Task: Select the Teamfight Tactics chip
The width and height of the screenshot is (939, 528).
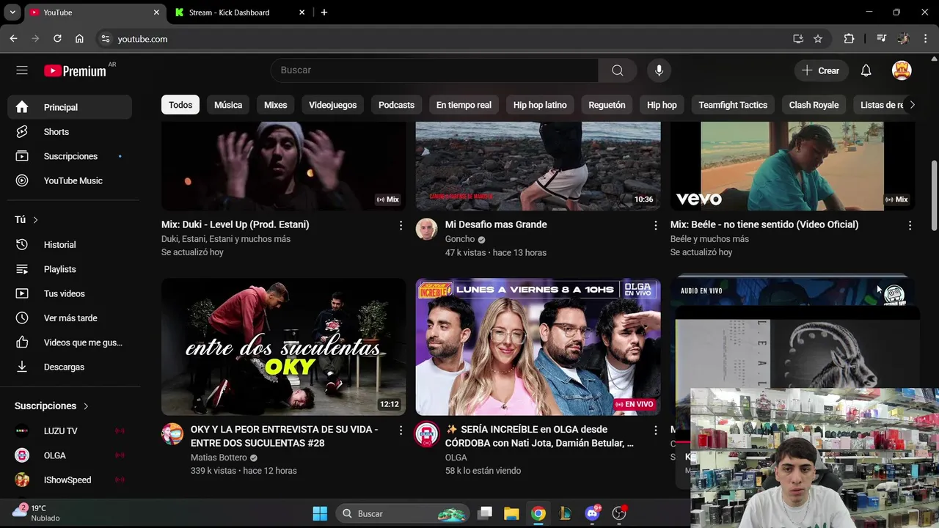Action: coord(733,105)
